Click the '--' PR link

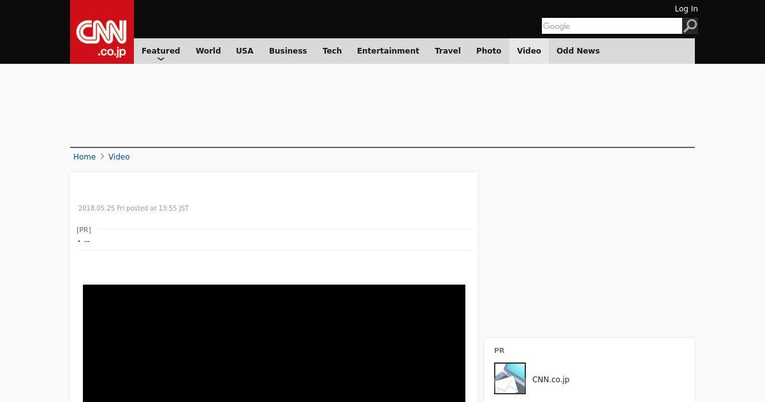coord(87,241)
